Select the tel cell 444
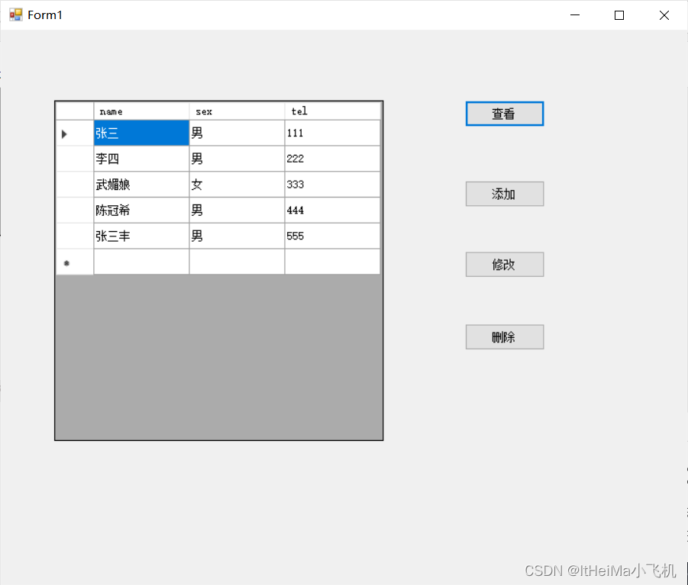 (x=332, y=211)
